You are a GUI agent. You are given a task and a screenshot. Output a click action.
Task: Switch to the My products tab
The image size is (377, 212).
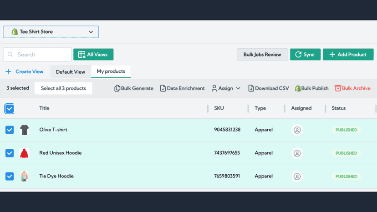[111, 71]
